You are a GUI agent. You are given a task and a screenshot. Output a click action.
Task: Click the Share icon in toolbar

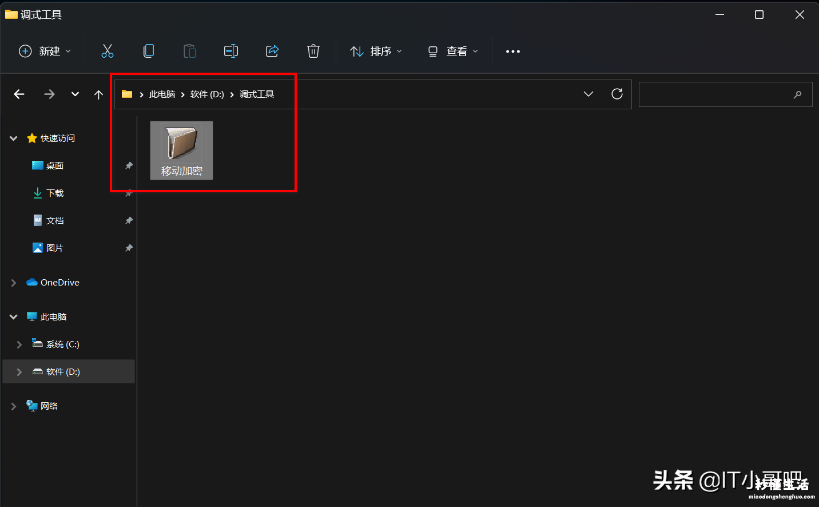272,52
